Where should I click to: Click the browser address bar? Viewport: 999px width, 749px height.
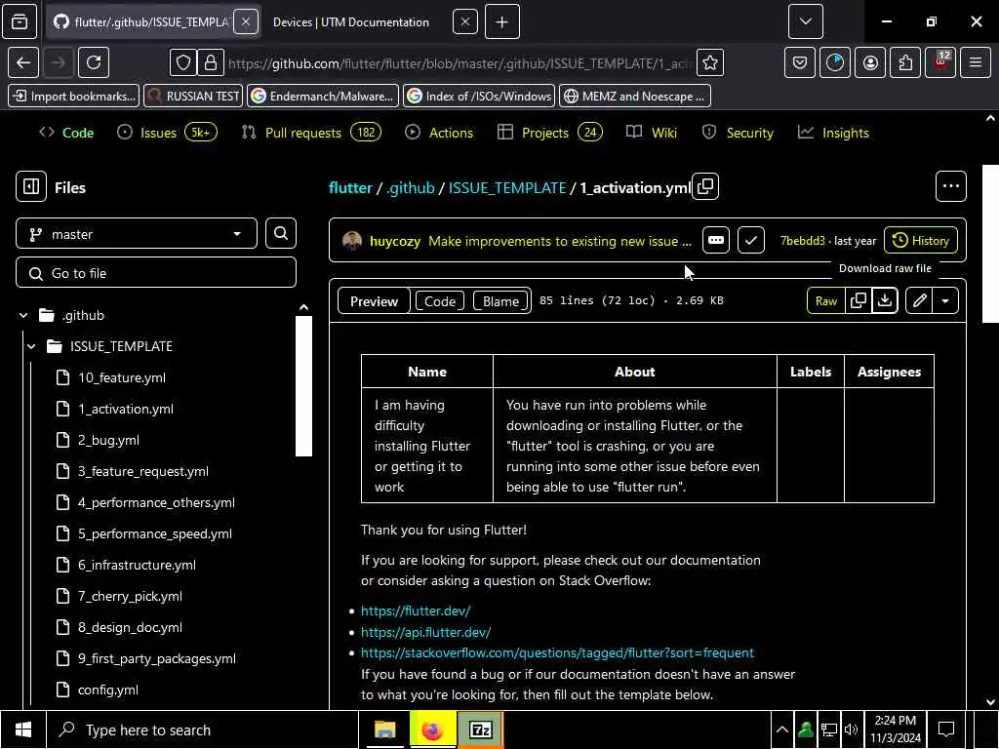pos(459,63)
